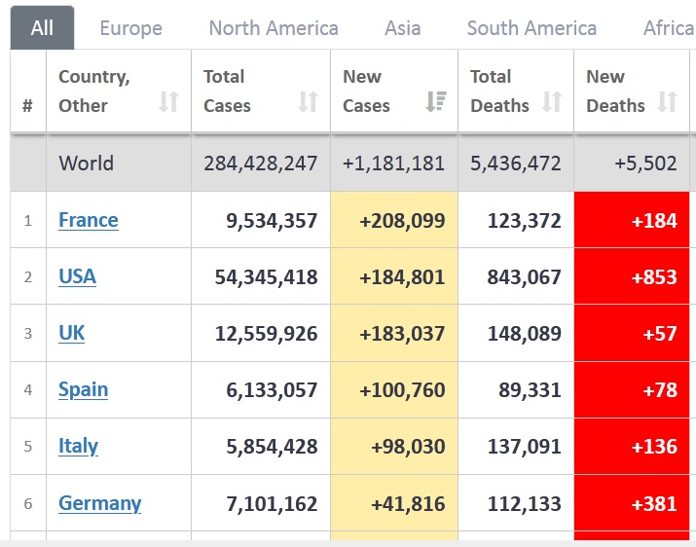Screen dimensions: 696x547
Task: Switch to the Europe tab
Action: pos(130,28)
